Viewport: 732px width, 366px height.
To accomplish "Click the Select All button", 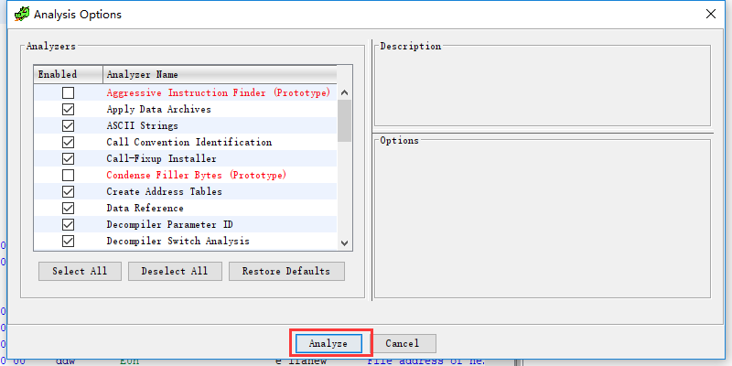I will click(80, 271).
